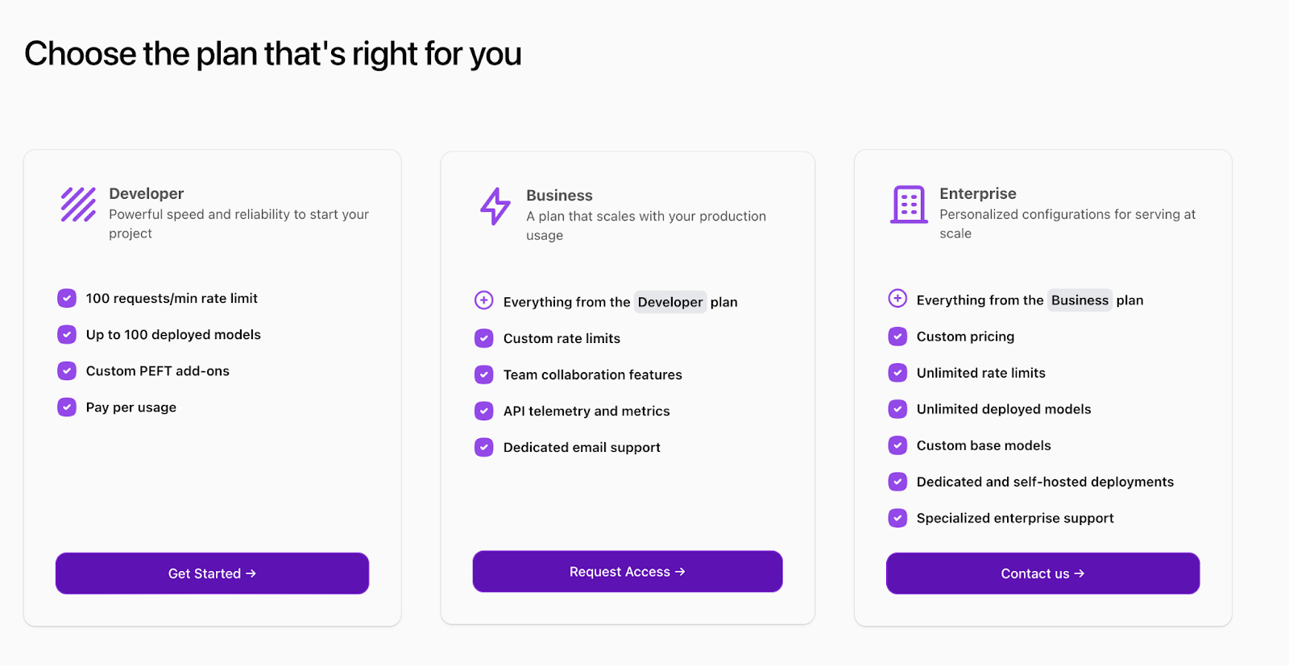Toggle the checkmark for Pay per usage
The width and height of the screenshot is (1289, 666).
pos(66,407)
